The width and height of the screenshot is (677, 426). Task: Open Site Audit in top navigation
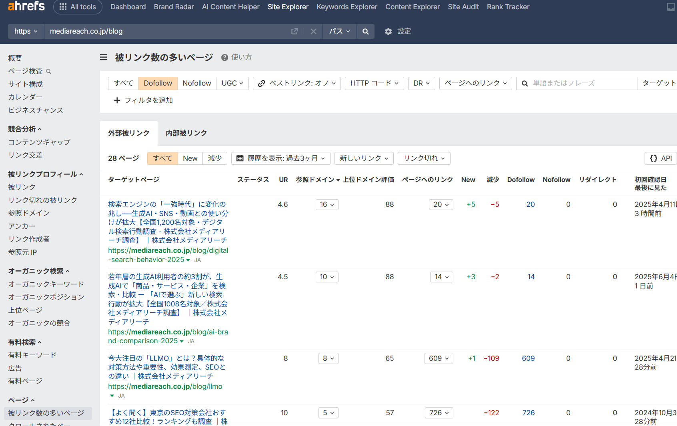[x=463, y=7]
